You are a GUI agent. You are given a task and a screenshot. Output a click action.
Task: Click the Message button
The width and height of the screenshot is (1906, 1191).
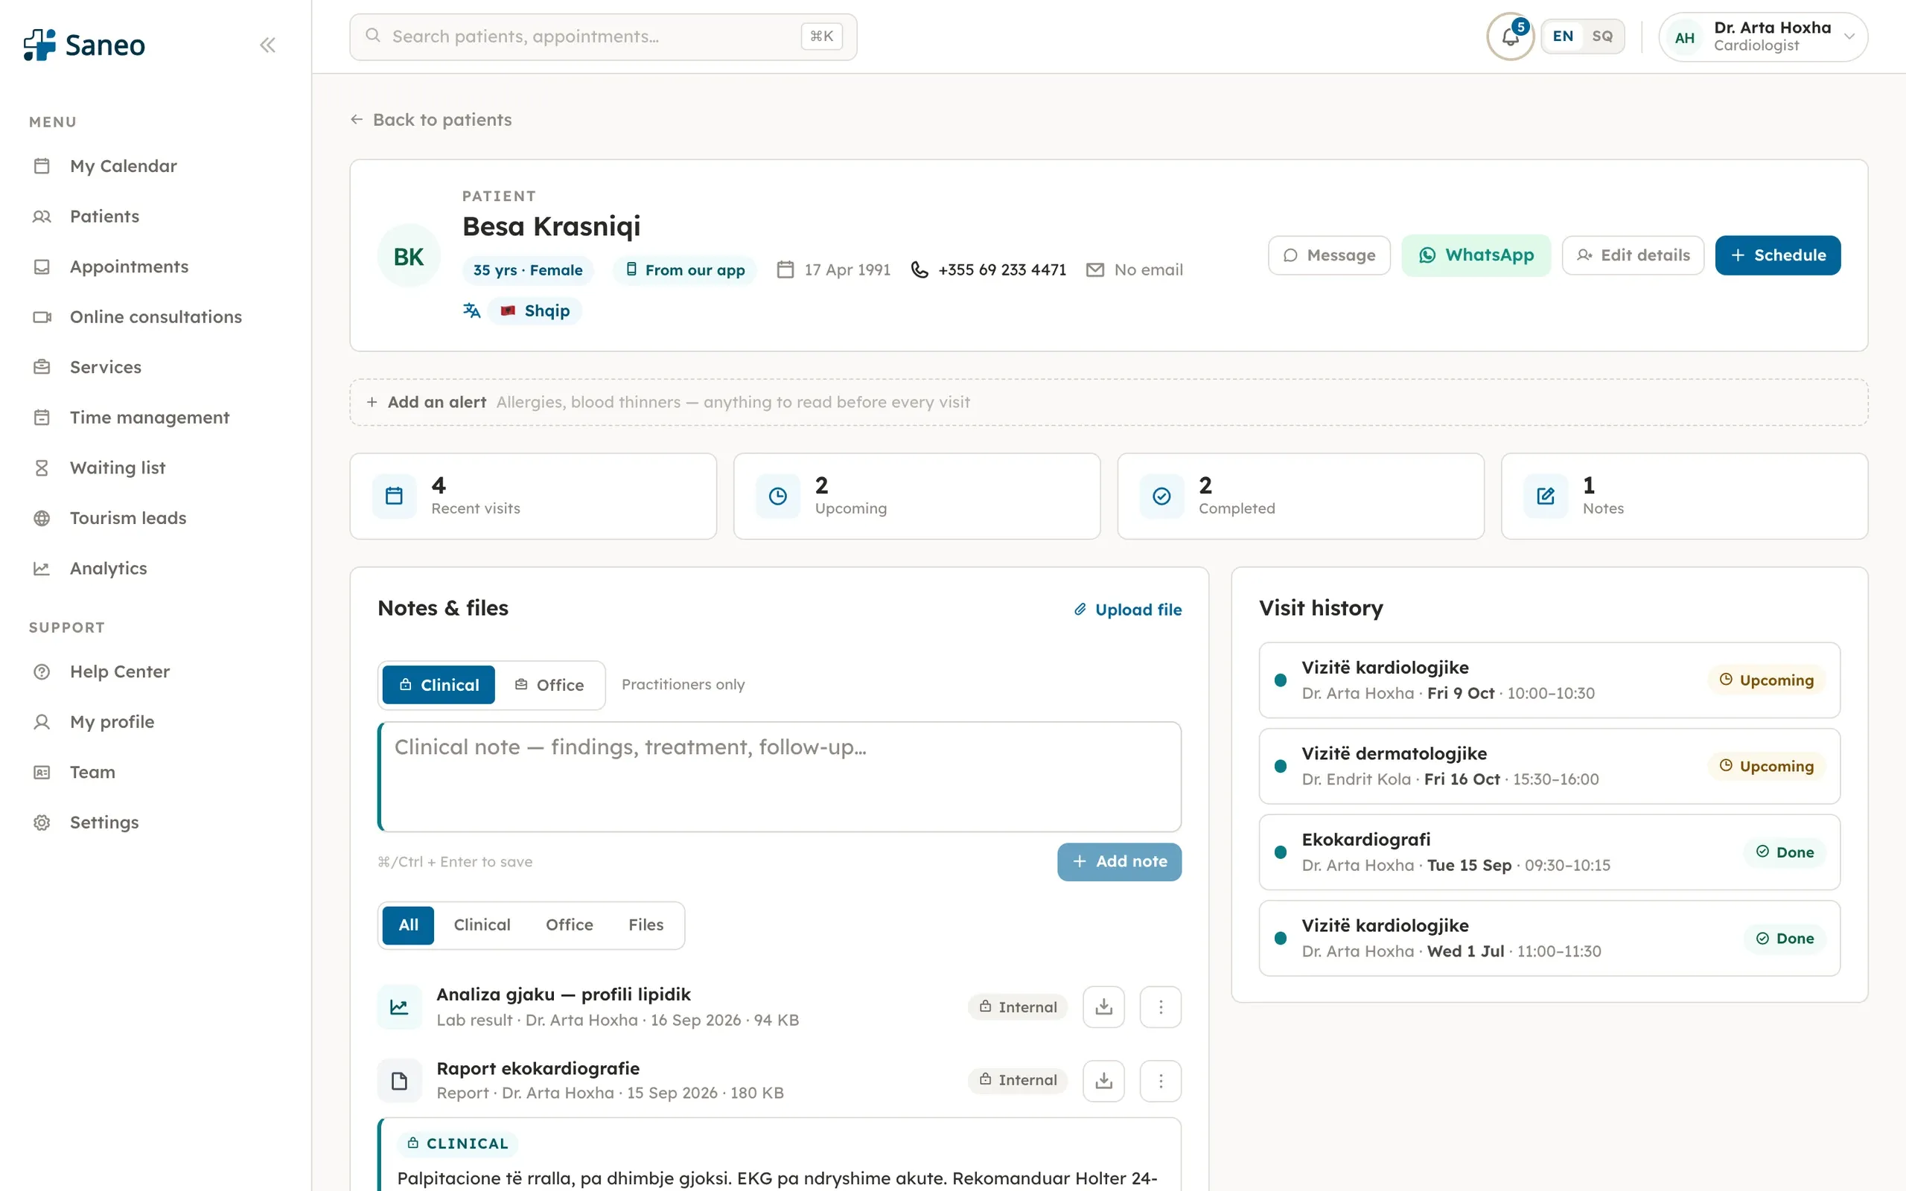click(1329, 255)
